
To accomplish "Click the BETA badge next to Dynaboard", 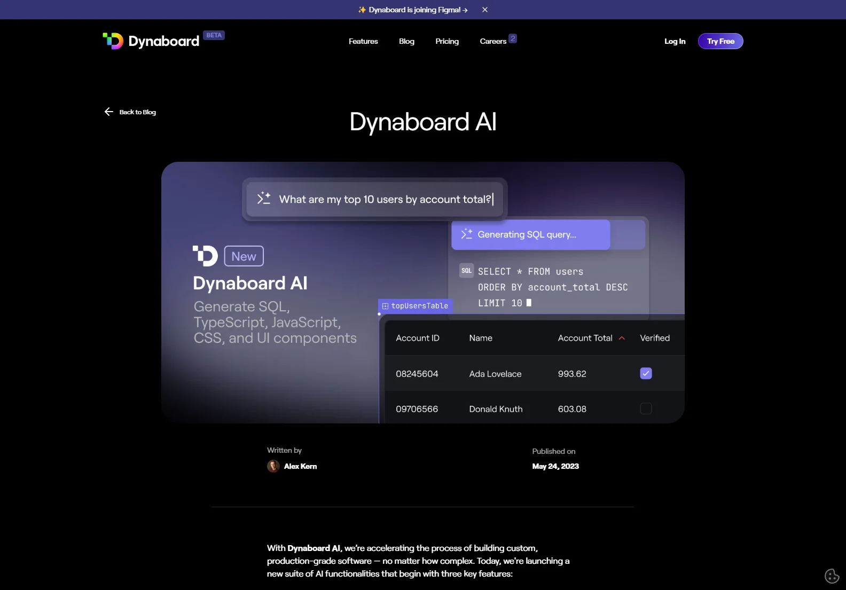I will 214,35.
